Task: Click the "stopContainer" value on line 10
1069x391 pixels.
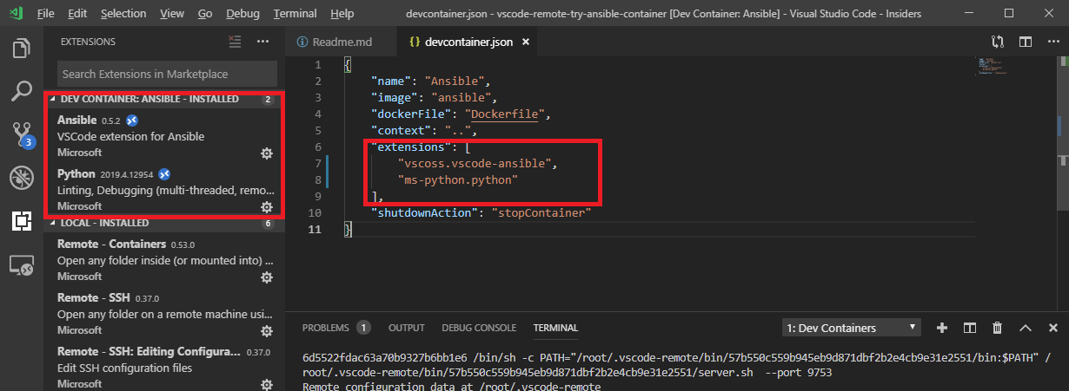Action: click(541, 212)
